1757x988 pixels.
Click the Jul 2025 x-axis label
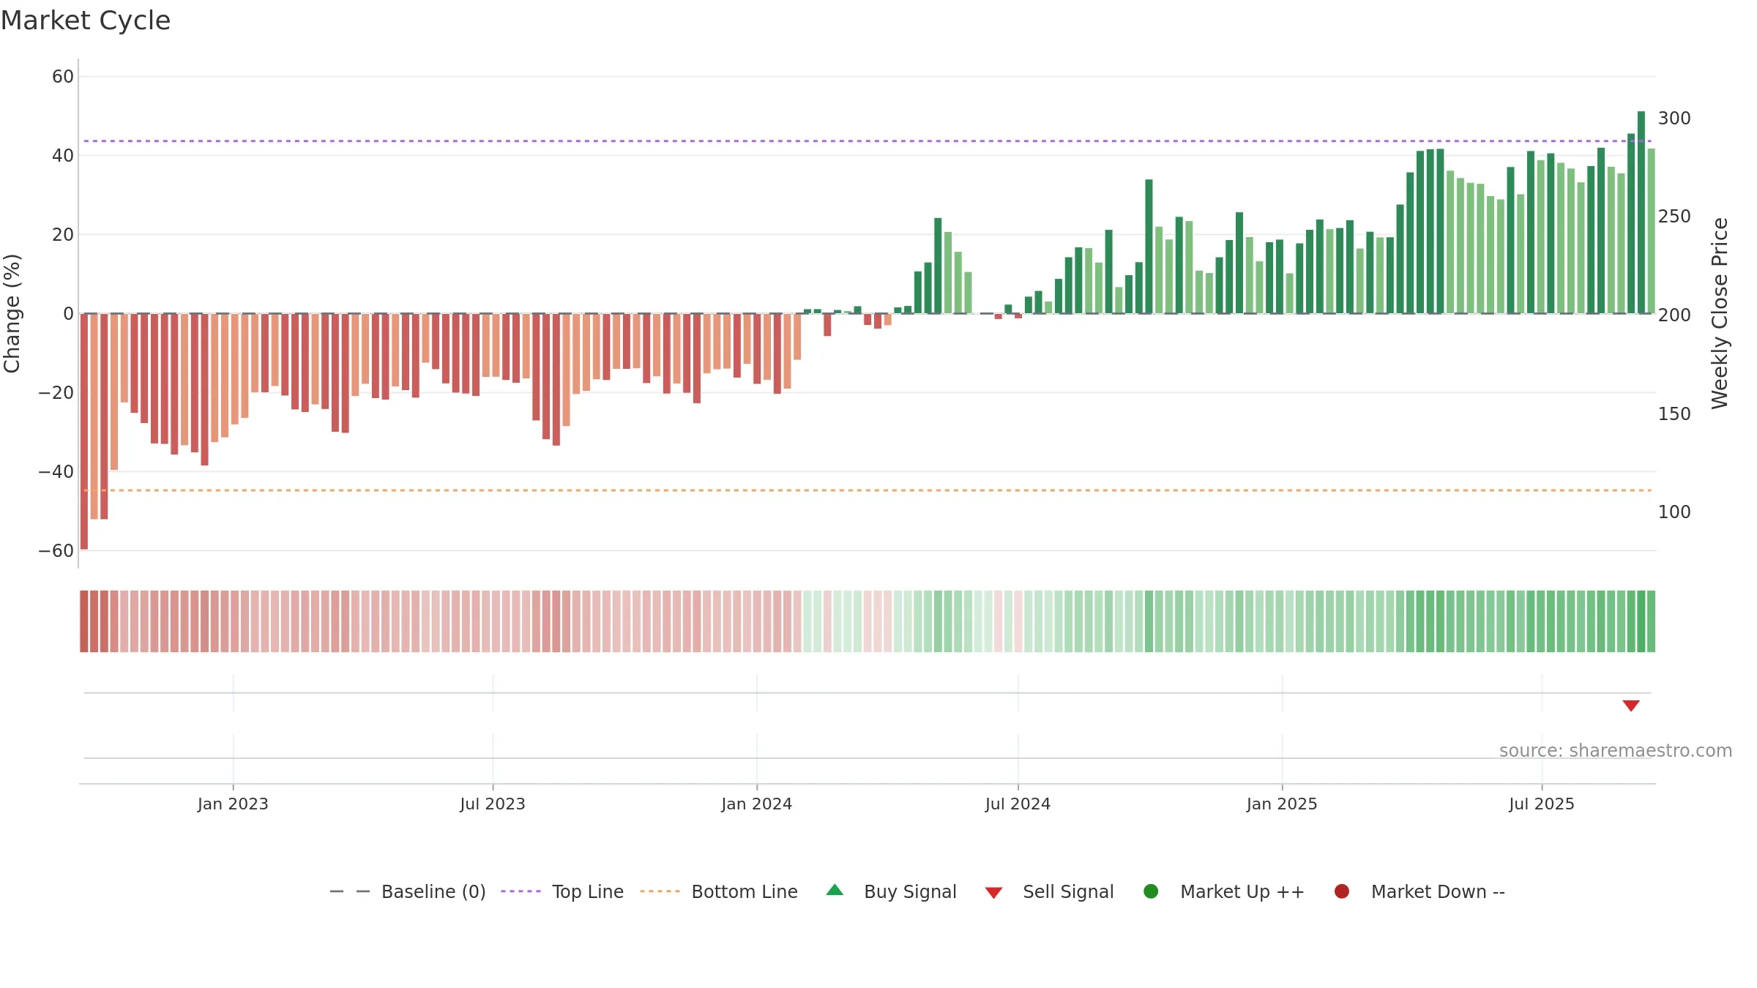1542,804
